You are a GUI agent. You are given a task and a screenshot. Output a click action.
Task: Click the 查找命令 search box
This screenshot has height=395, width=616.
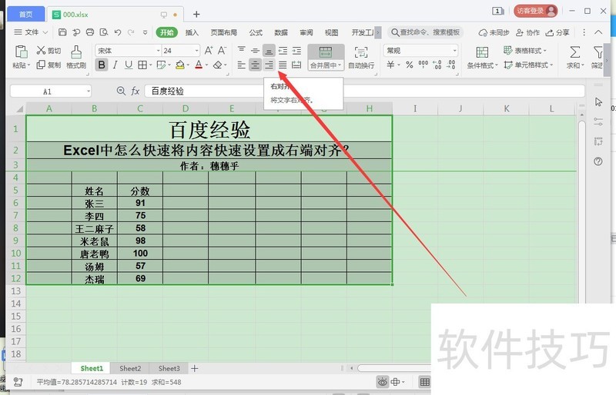(x=426, y=32)
